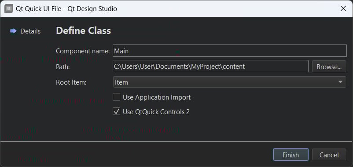Focus the Component name field
The width and height of the screenshot is (353, 167).
click(230, 51)
